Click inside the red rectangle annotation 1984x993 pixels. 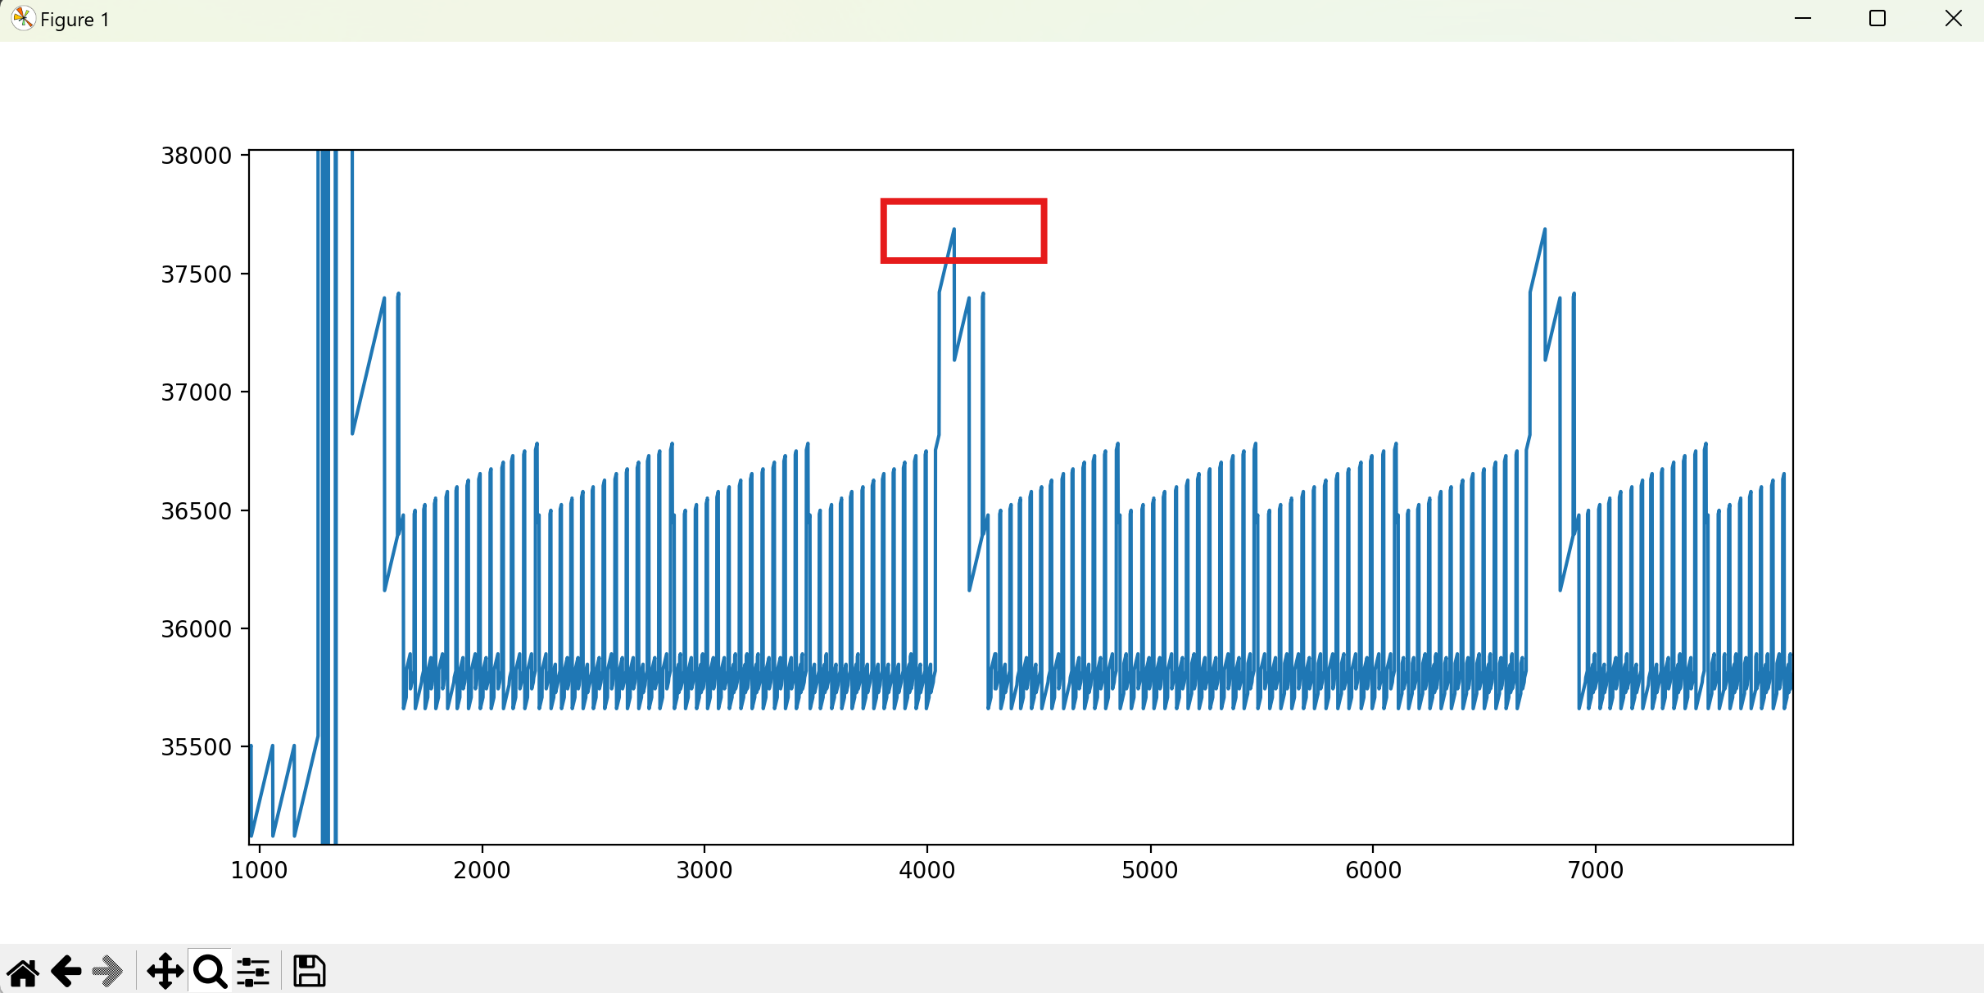963,230
